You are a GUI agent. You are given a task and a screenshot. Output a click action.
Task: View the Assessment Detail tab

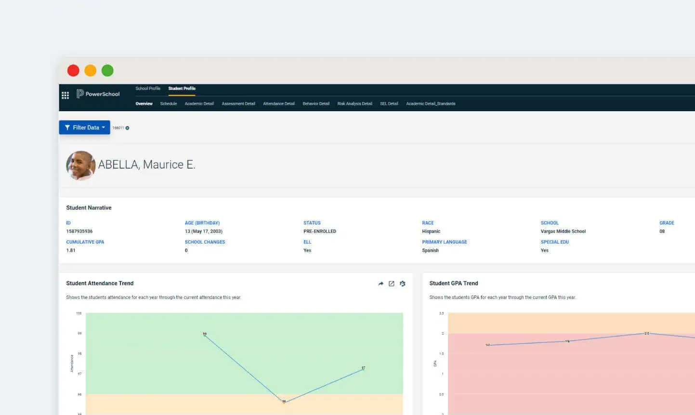[x=238, y=104]
